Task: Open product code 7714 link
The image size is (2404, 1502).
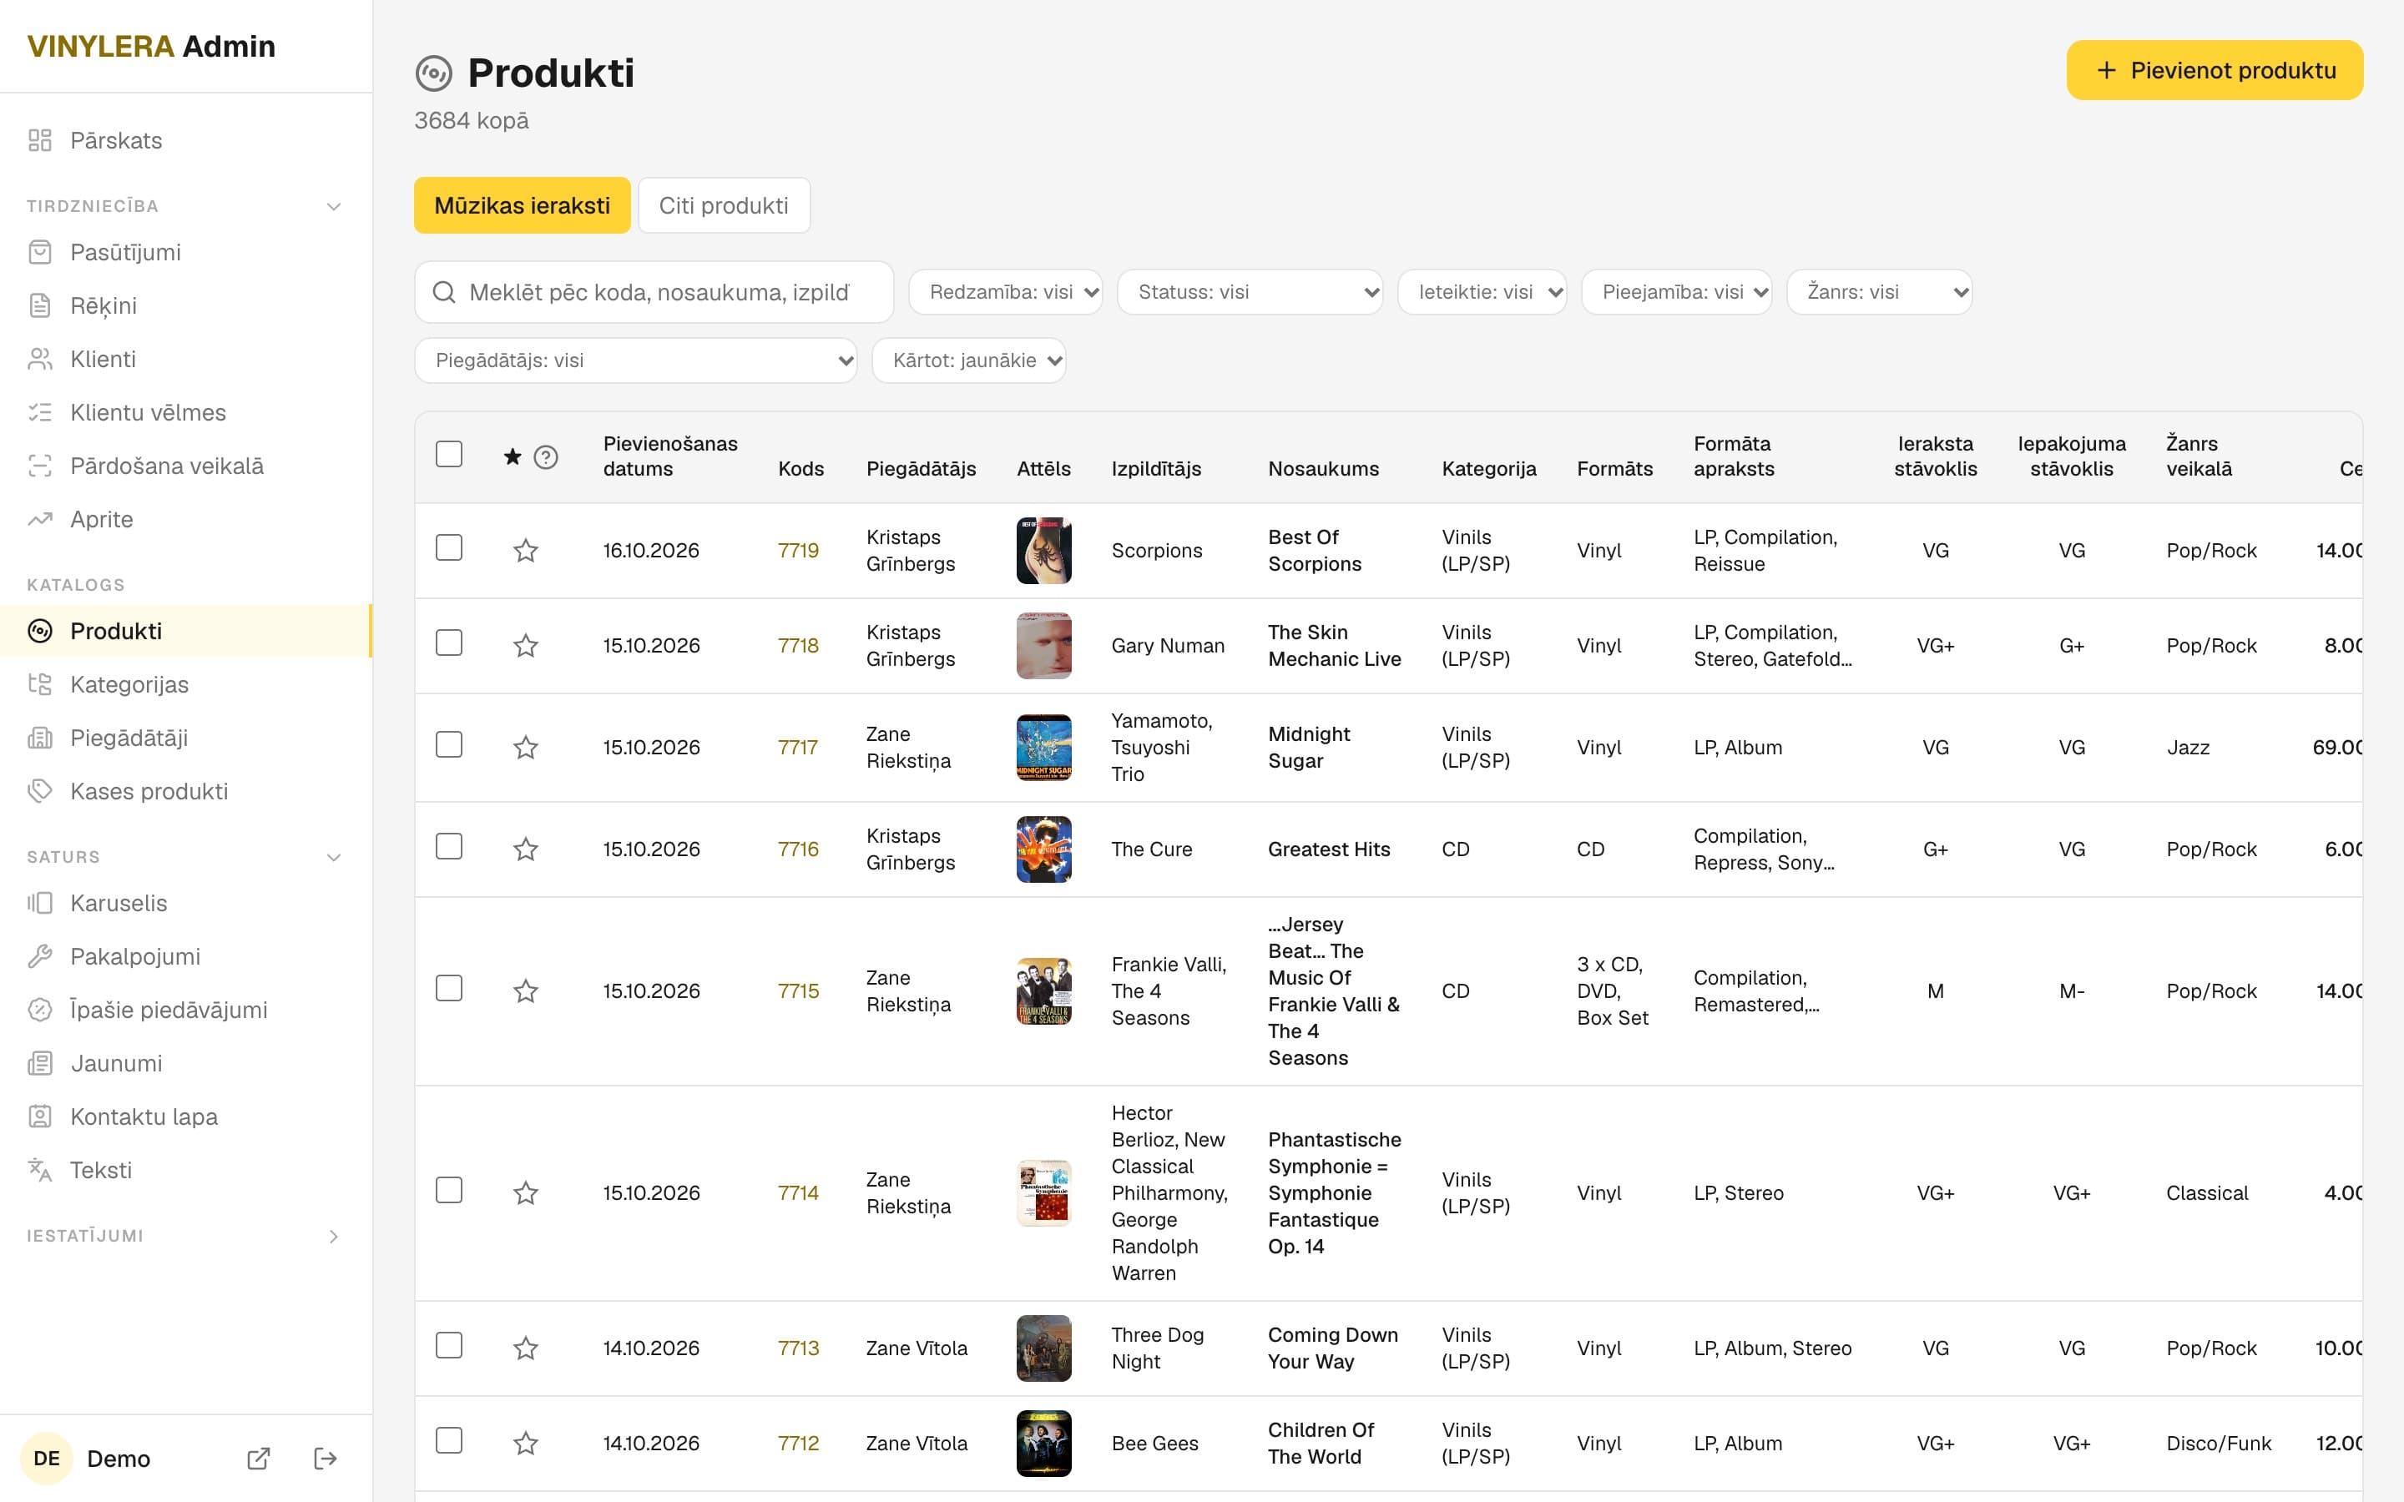Action: click(798, 1193)
